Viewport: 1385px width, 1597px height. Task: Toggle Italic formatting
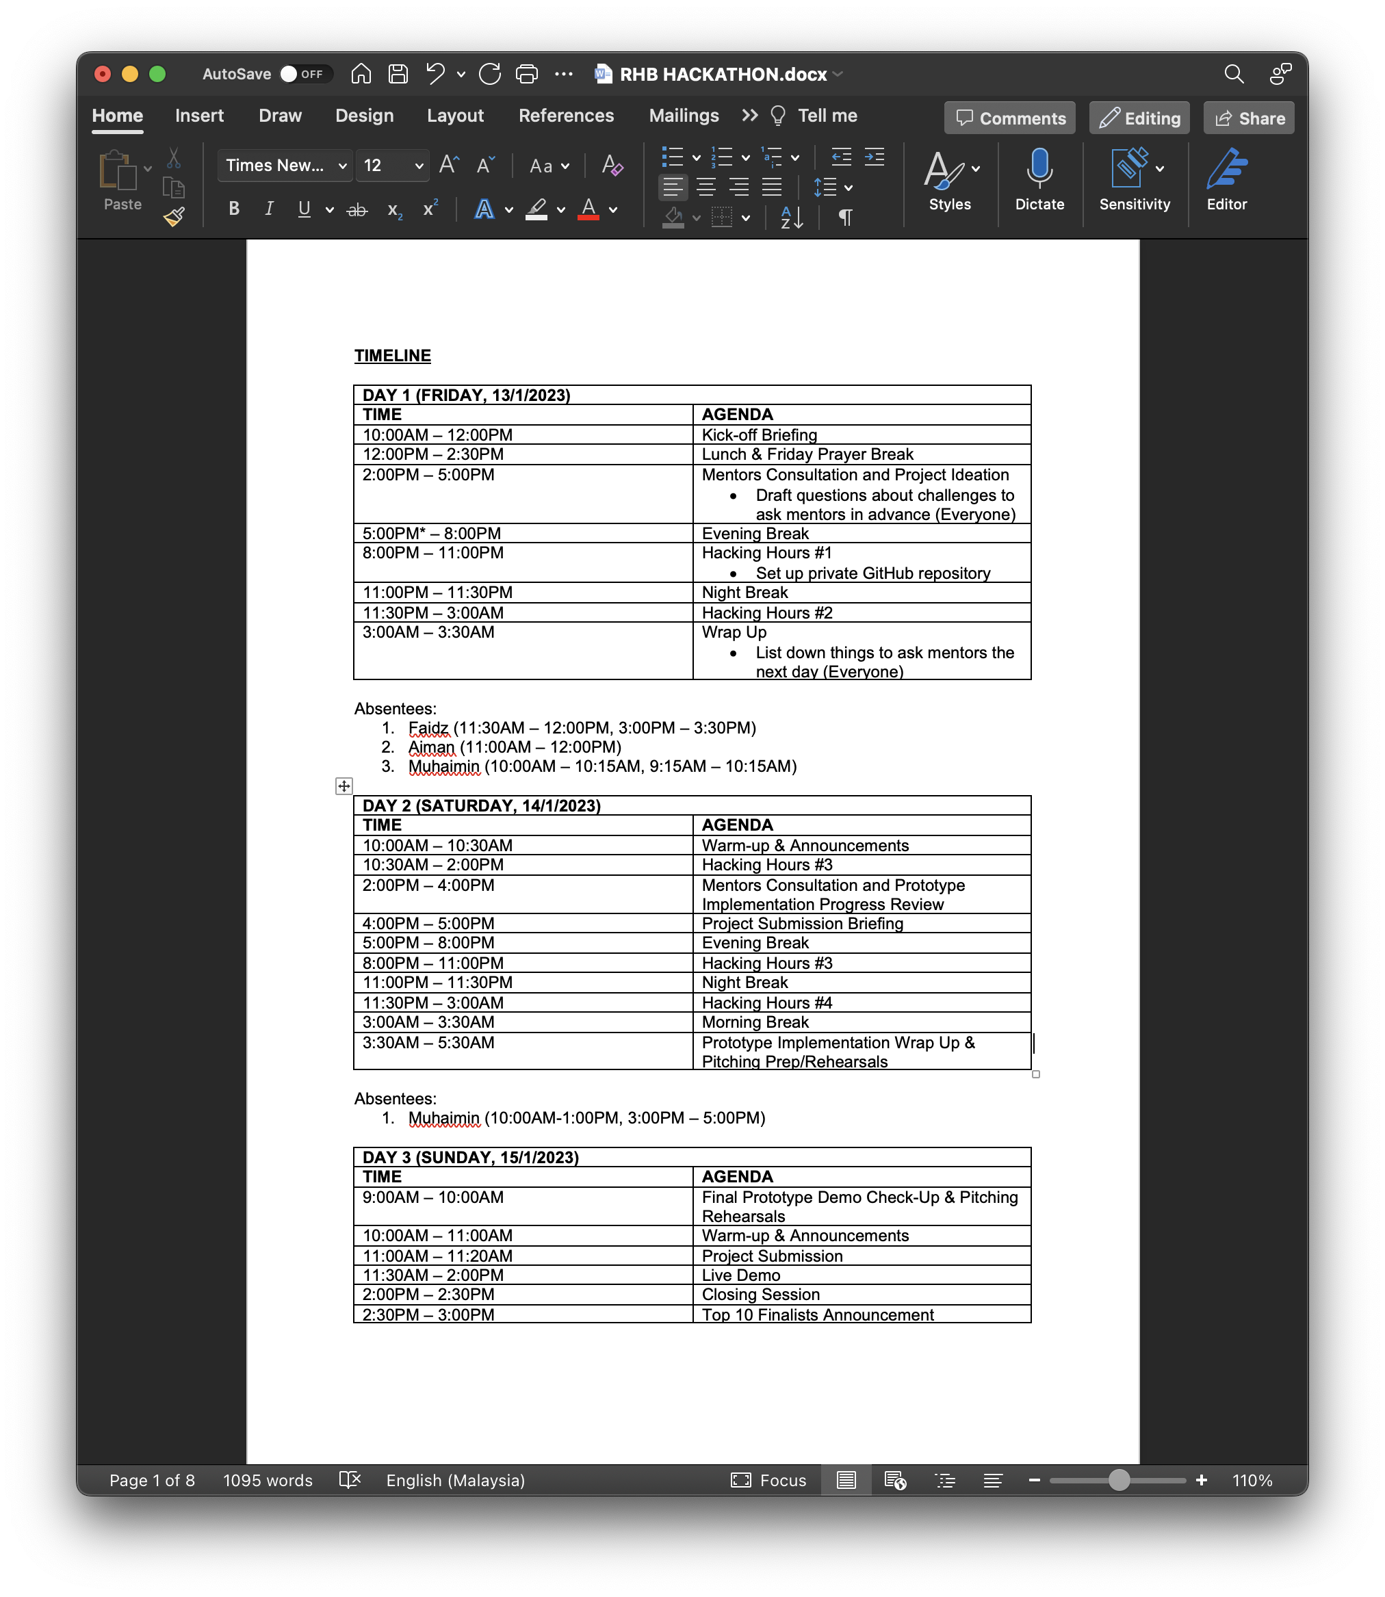(269, 209)
